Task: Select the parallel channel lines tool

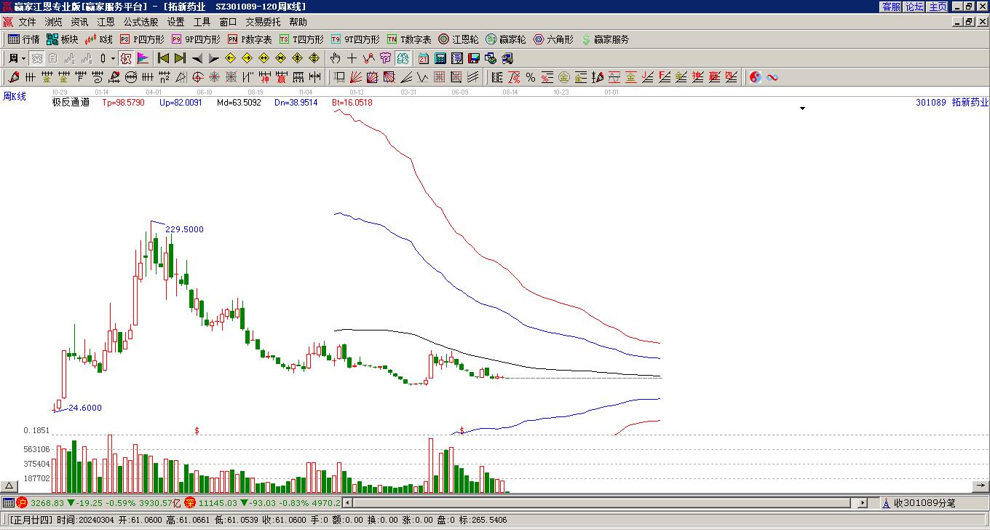Action: click(473, 77)
